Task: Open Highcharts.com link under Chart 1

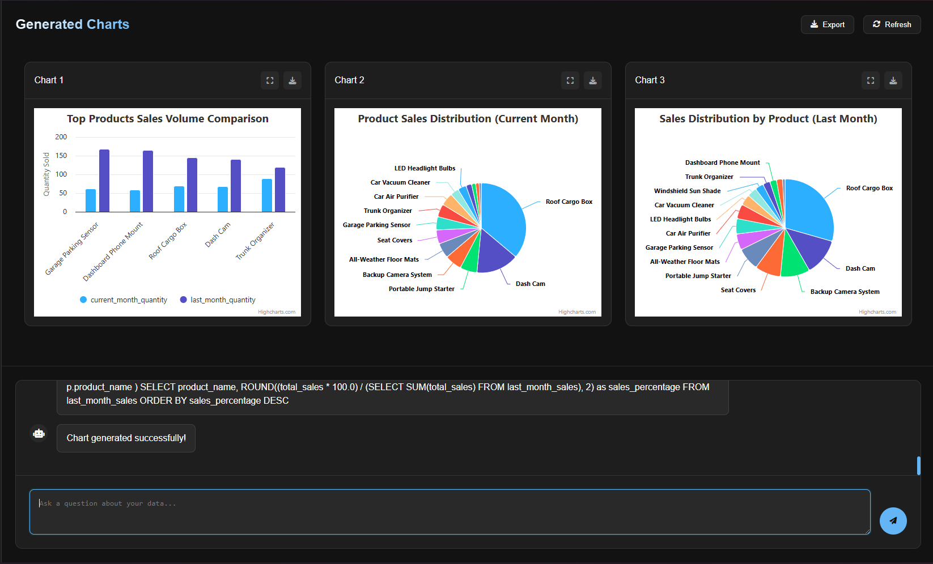Action: click(x=277, y=312)
